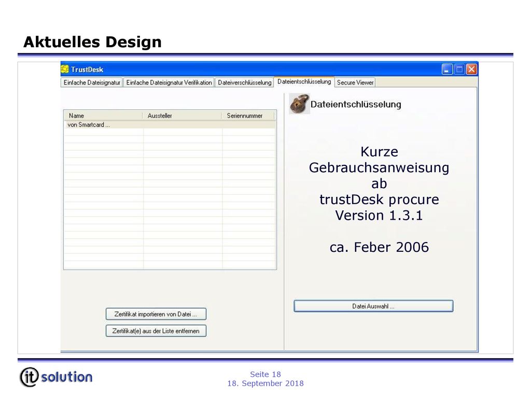Click the 'Seite 18' page number
Screen dimensions: 531x398
tap(265, 374)
